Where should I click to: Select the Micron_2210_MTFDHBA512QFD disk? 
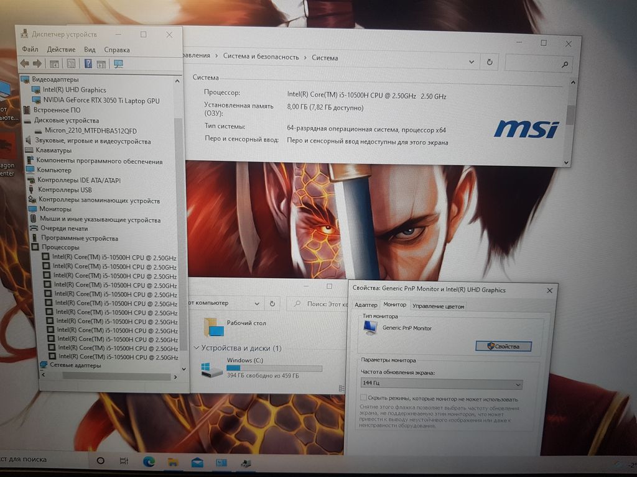91,131
